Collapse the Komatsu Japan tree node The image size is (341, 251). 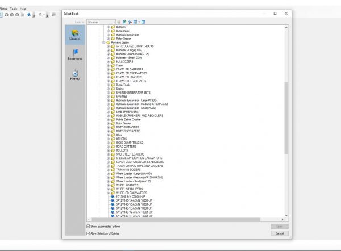(x=104, y=43)
